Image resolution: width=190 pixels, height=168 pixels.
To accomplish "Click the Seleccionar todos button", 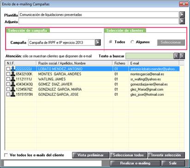I will (x=128, y=155).
